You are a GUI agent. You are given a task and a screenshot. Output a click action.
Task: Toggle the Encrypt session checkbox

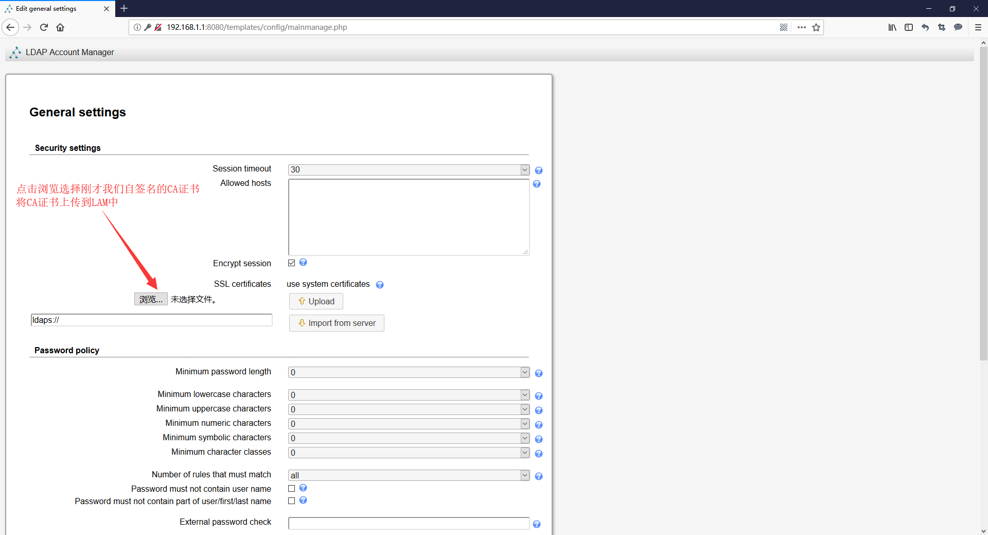tap(292, 263)
